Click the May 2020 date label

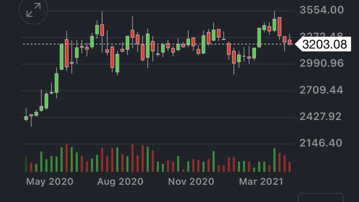50,182
